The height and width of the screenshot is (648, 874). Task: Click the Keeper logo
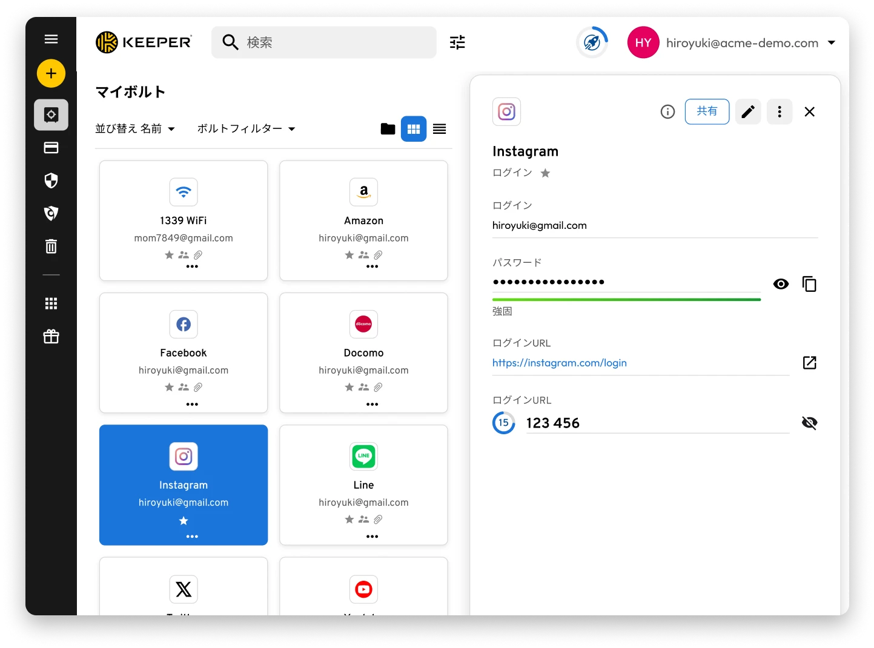click(144, 42)
